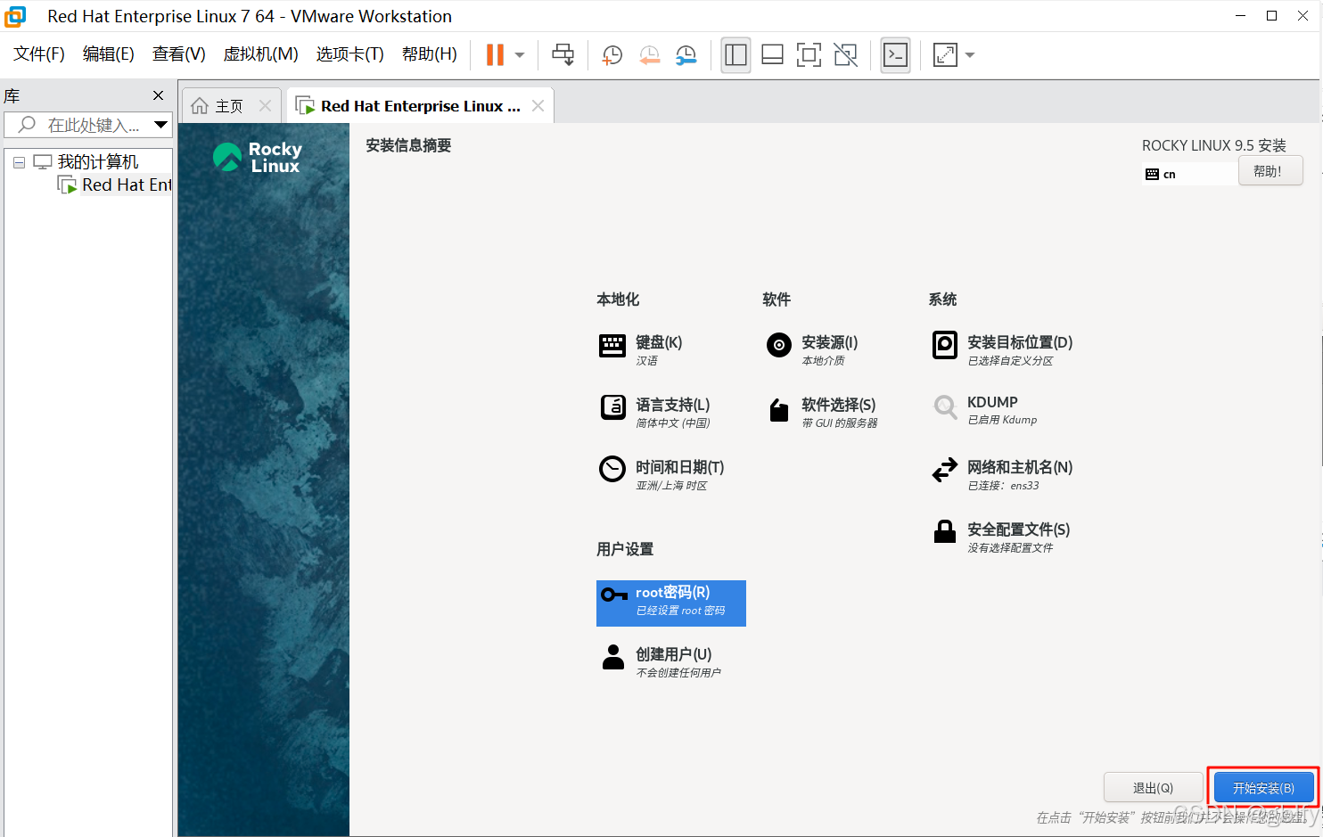Open 时间和日期(T) settings
Screen dimensions: 1323x837
click(662, 474)
